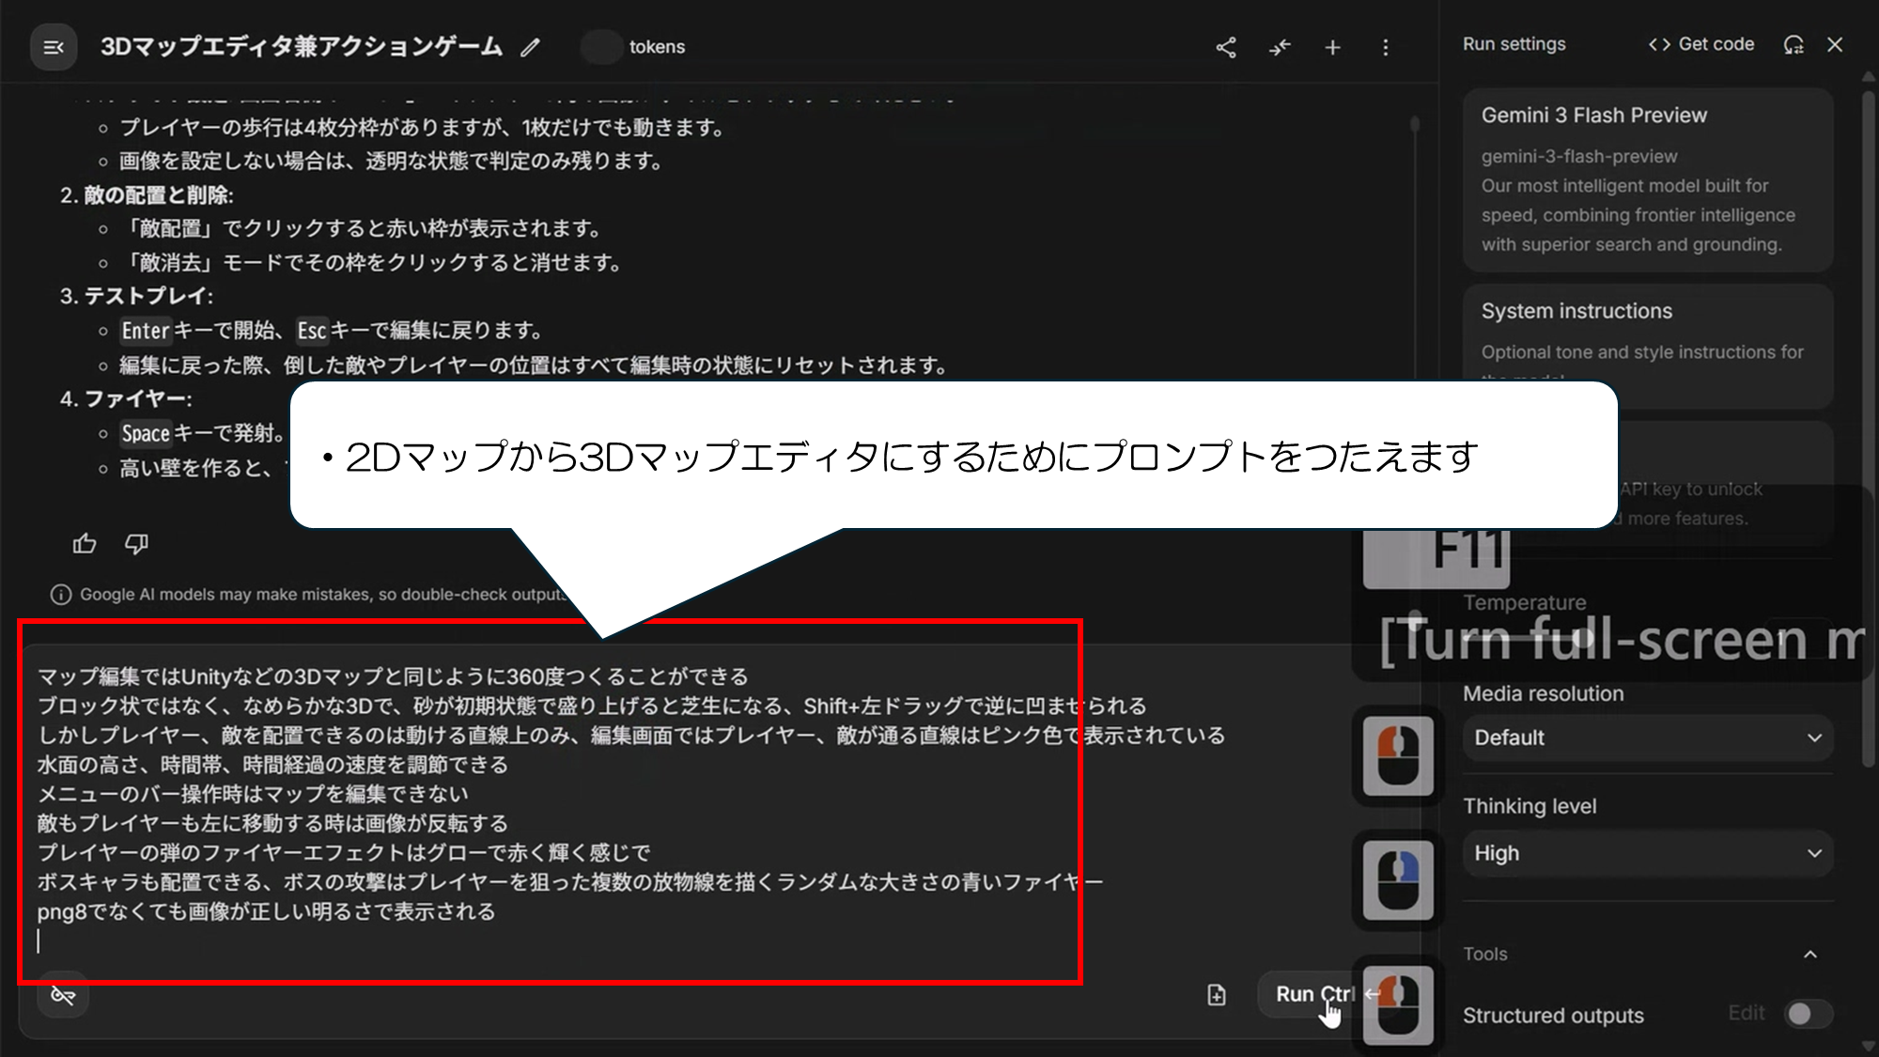
Task: Toggle the Structured outputs switch
Action: (x=1809, y=1014)
